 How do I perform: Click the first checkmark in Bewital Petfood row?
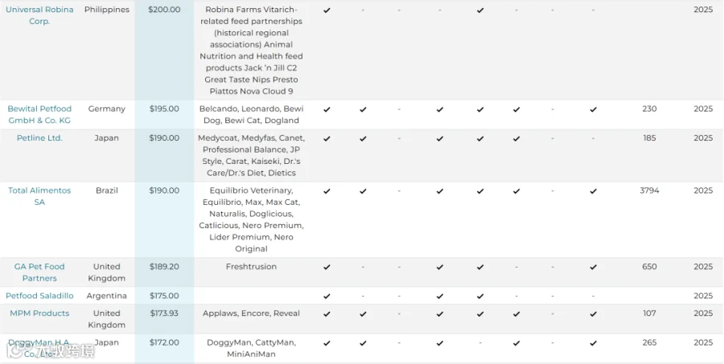pos(327,109)
